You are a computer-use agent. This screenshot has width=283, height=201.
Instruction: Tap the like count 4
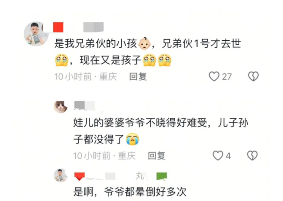(x=228, y=156)
